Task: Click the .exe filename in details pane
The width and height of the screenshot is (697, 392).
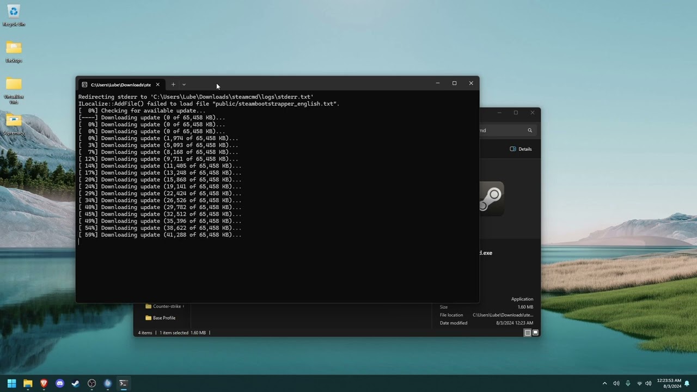Action: pyautogui.click(x=486, y=253)
